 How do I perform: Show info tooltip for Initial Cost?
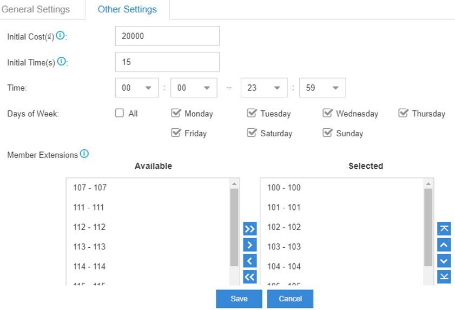point(60,35)
